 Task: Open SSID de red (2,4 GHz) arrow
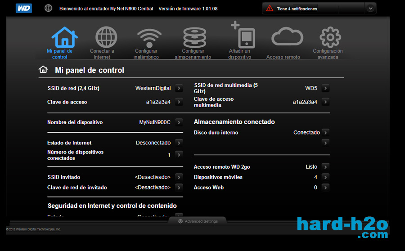coord(179,88)
